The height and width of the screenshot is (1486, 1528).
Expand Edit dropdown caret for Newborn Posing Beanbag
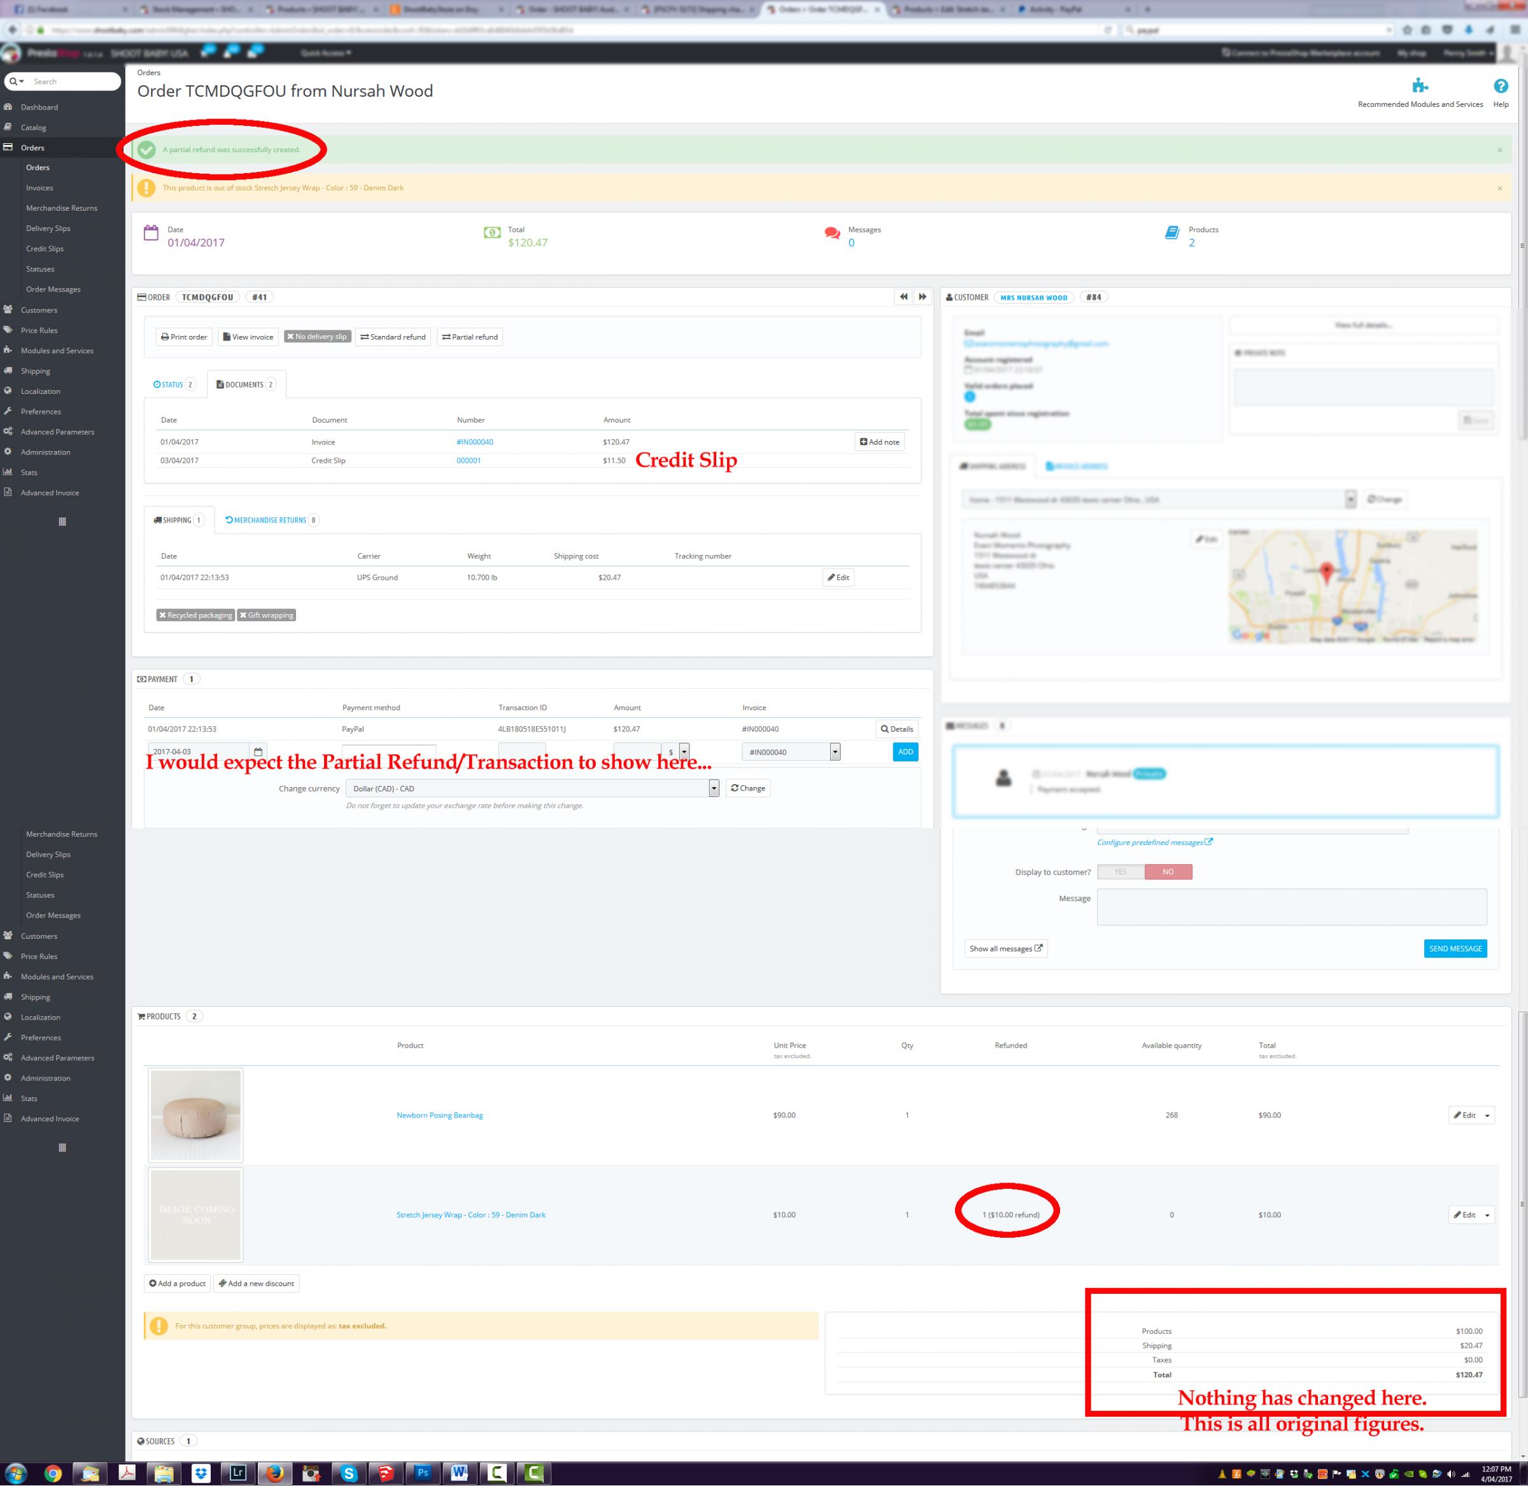click(1487, 1115)
